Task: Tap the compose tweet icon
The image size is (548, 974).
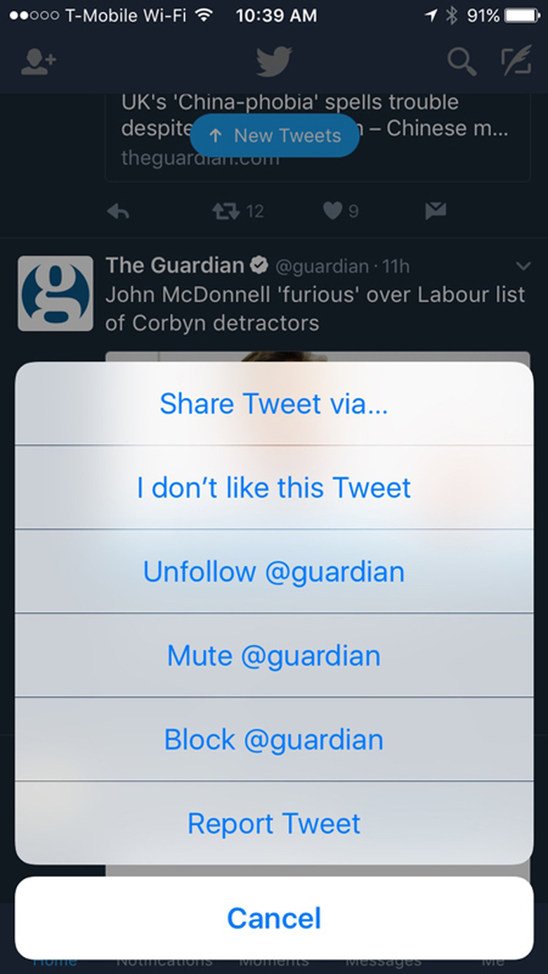Action: 516,63
